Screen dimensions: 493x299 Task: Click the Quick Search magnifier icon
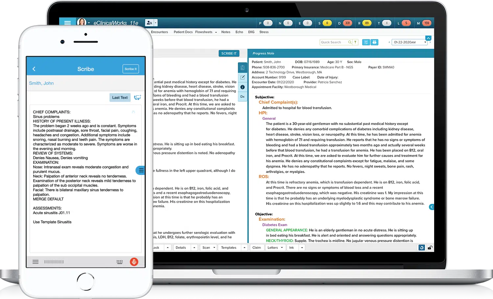pyautogui.click(x=350, y=42)
